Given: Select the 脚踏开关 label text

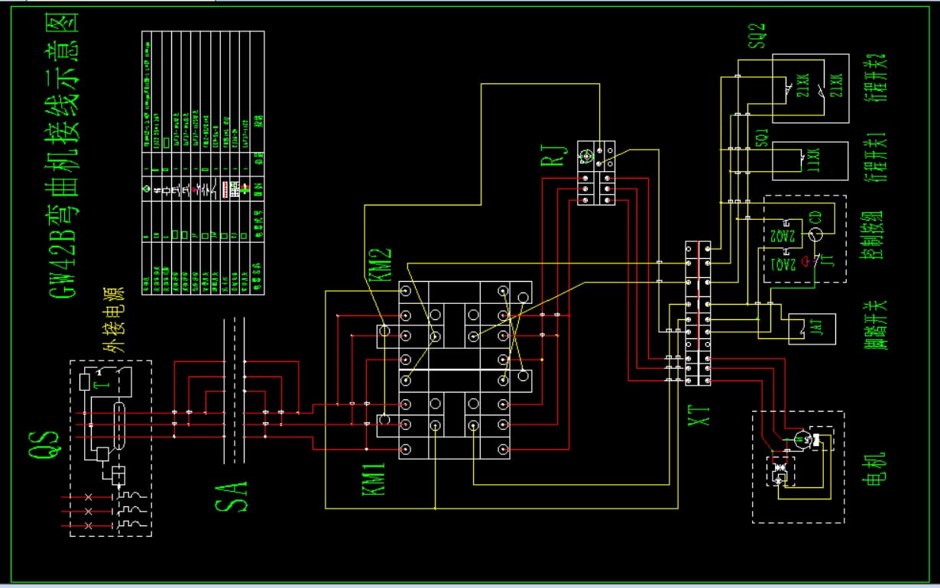Looking at the screenshot, I should [x=873, y=324].
